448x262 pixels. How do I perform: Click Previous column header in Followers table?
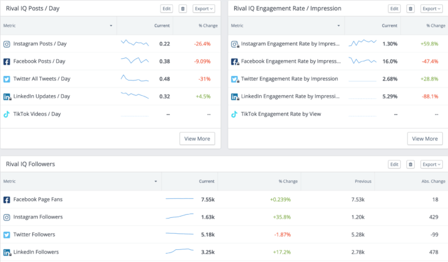363,181
